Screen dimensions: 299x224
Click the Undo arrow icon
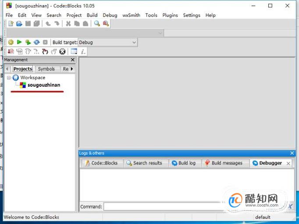pos(48,24)
